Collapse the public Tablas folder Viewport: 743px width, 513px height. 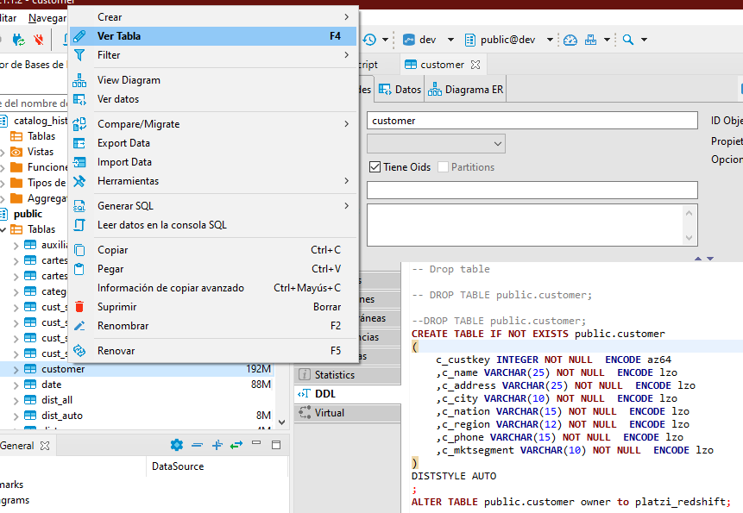[x=3, y=230]
